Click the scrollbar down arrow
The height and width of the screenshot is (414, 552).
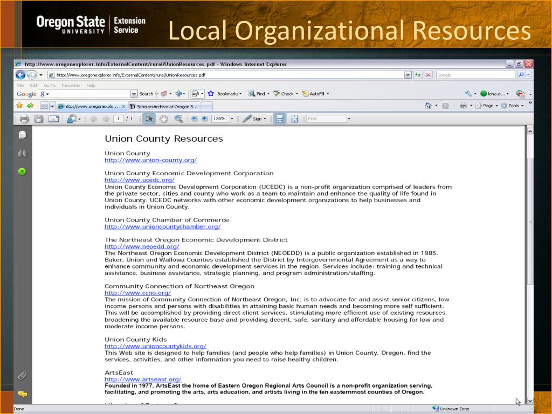(530, 401)
